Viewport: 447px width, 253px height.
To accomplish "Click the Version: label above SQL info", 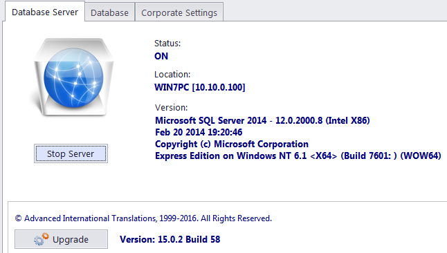I will (x=171, y=108).
